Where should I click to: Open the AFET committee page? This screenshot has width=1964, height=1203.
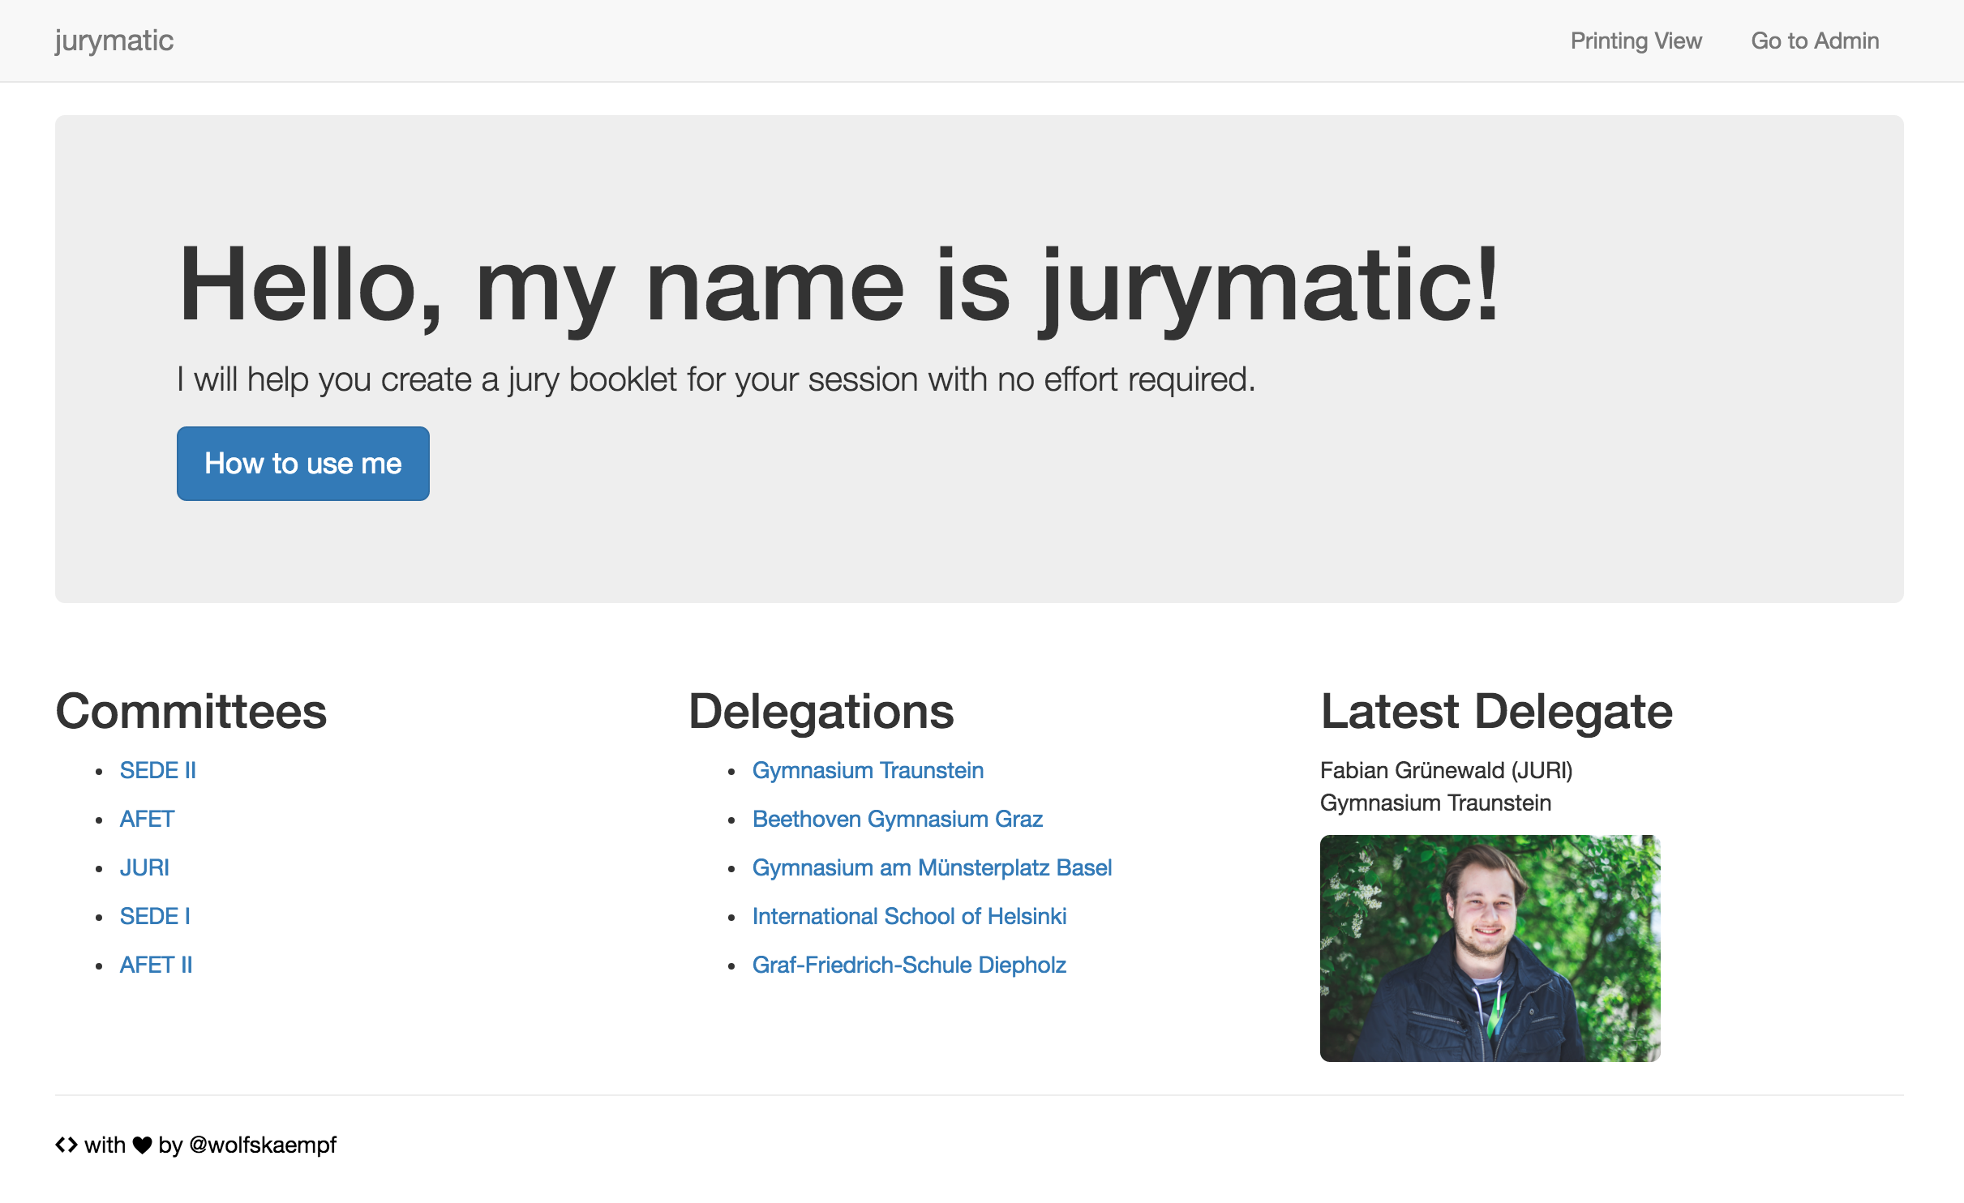pos(147,819)
